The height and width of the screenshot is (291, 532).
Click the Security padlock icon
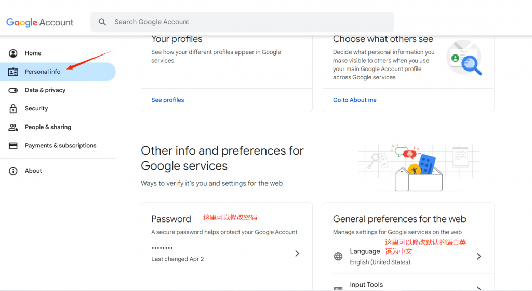point(13,108)
